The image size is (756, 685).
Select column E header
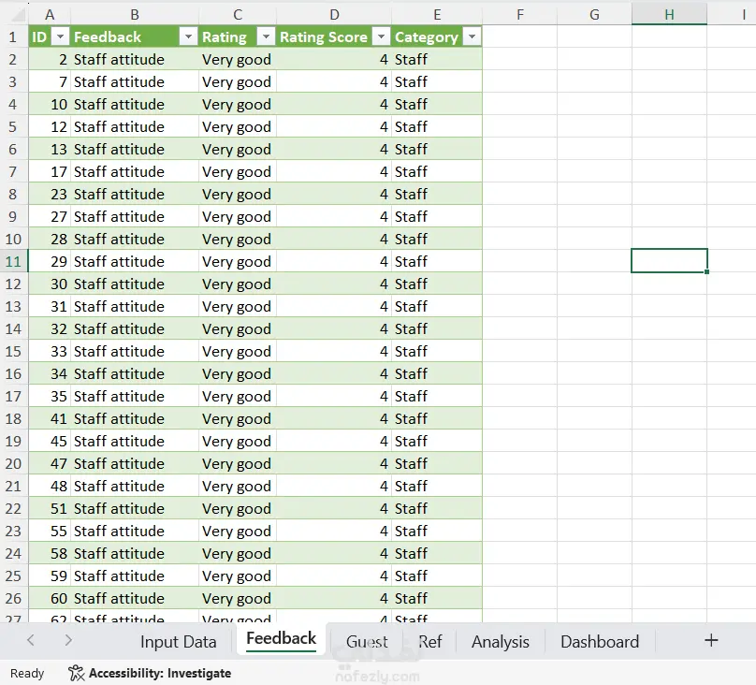click(437, 15)
